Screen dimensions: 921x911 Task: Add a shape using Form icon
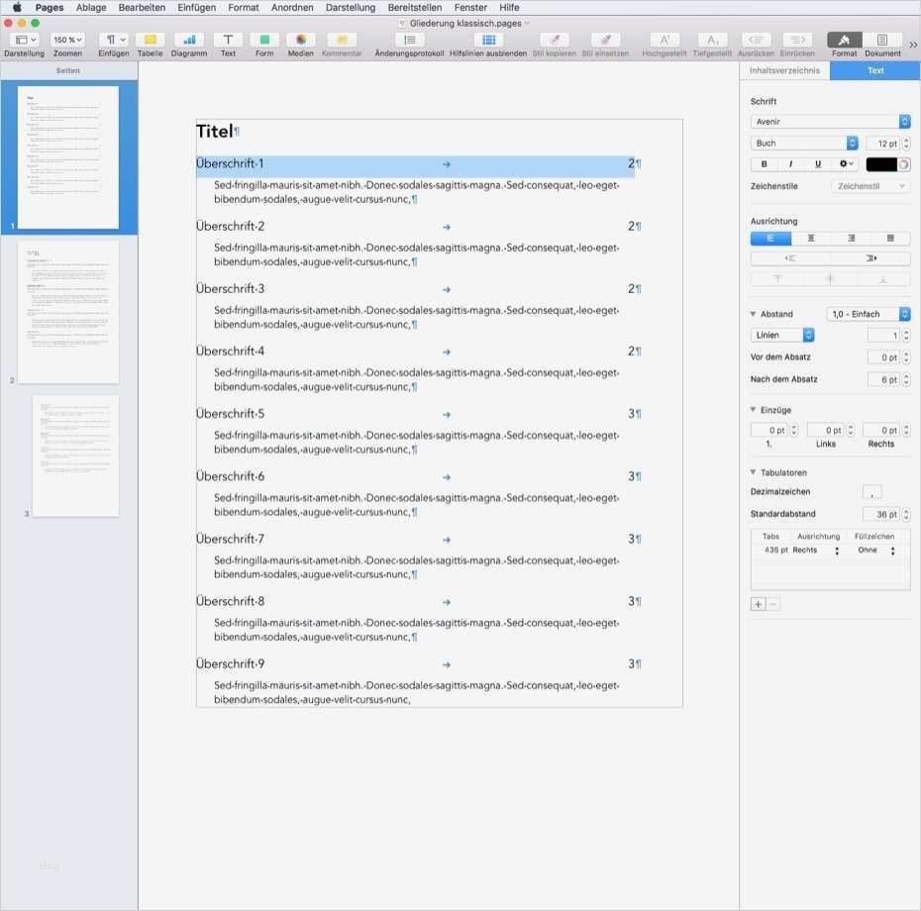(264, 40)
